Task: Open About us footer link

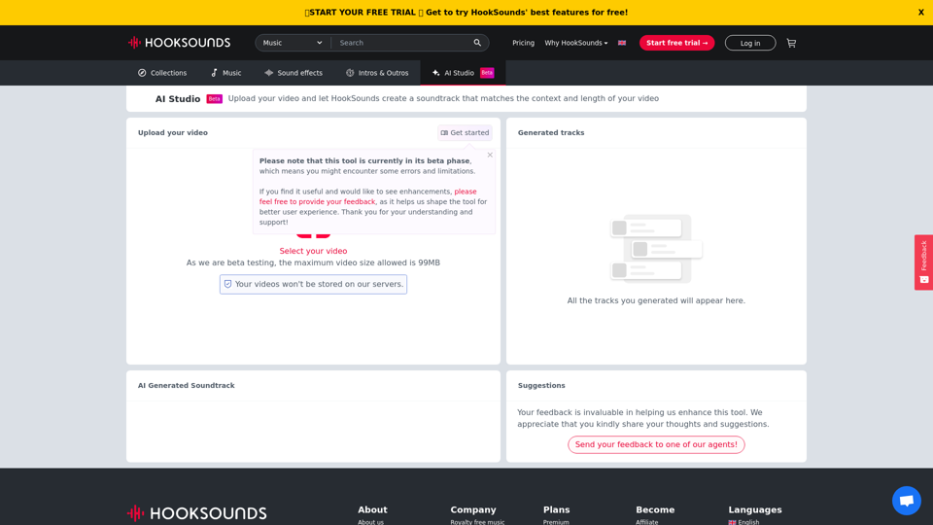Action: (x=370, y=522)
